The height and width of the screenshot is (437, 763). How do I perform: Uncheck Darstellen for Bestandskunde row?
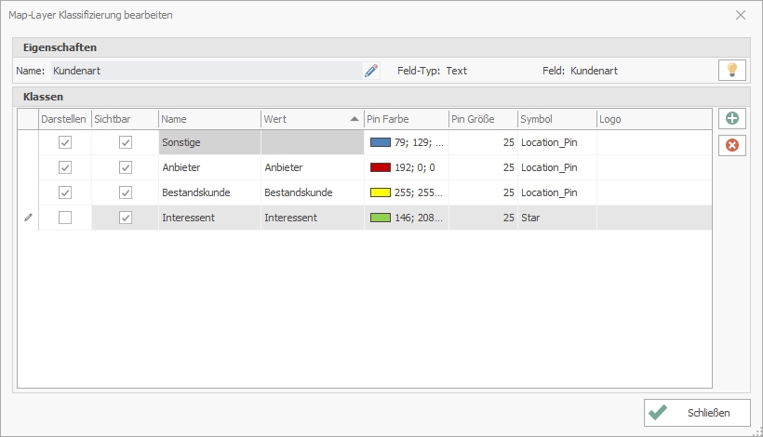tap(65, 192)
